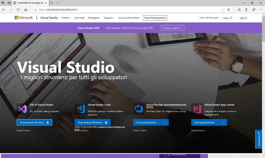Click the Azure DevOps (precedentemente VSTS) heading
The height and width of the screenshot is (158, 265).
tap(166, 106)
